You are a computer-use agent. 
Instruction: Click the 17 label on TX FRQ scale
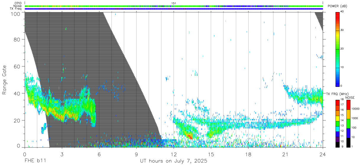pyautogui.click(x=342, y=105)
